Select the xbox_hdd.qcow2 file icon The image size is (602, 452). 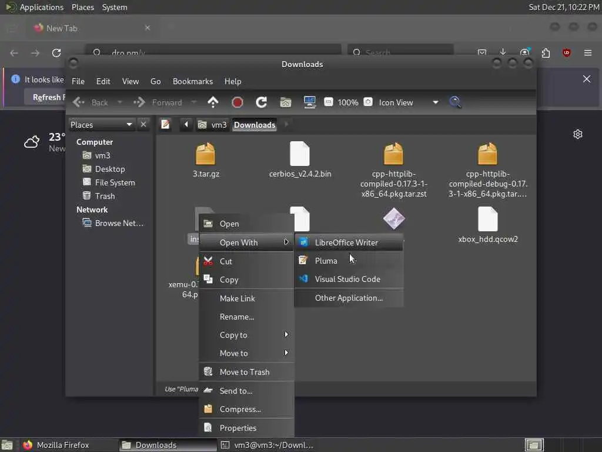pos(487,219)
